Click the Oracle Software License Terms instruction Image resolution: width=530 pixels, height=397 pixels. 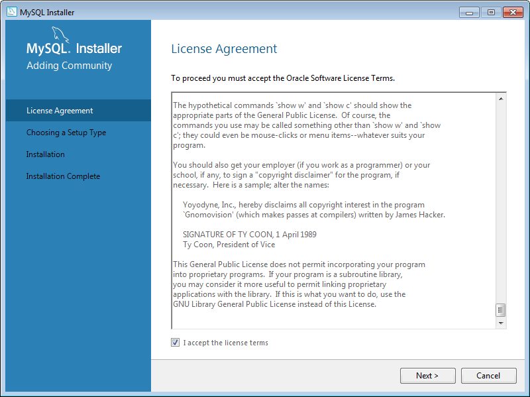pyautogui.click(x=283, y=78)
